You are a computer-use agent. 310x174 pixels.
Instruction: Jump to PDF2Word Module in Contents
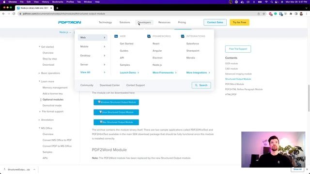[x=234, y=84]
